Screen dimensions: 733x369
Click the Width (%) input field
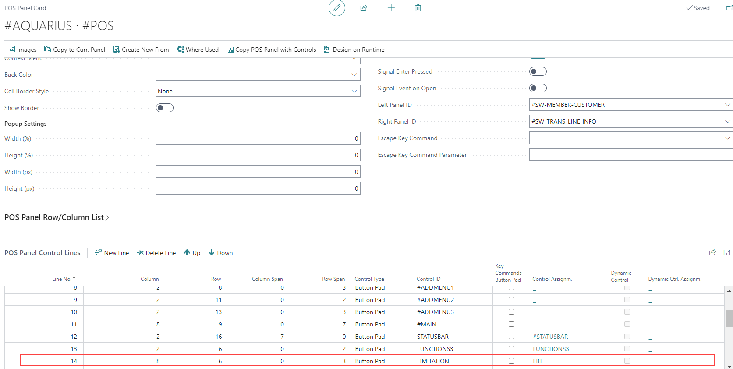(x=258, y=138)
